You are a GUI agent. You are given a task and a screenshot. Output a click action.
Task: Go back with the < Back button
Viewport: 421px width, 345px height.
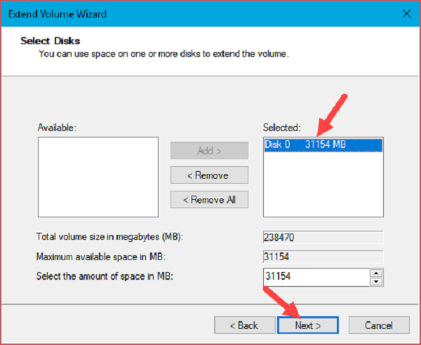coord(244,325)
